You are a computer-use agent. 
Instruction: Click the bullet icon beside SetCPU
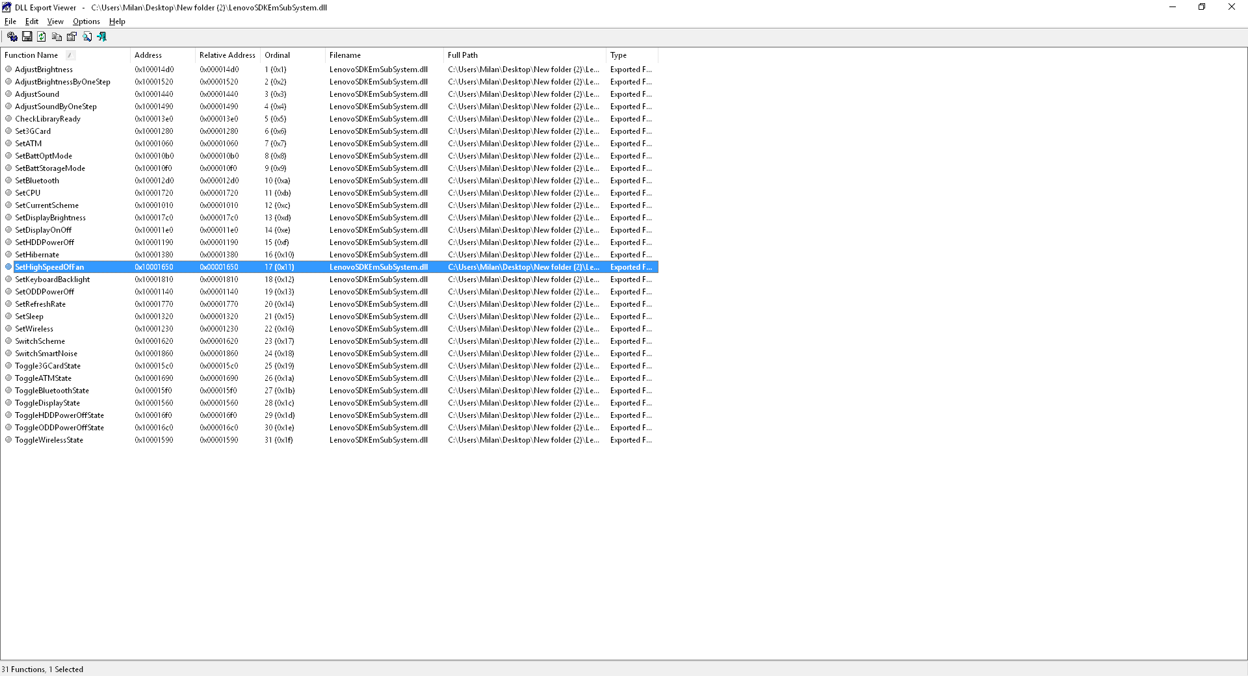point(8,193)
